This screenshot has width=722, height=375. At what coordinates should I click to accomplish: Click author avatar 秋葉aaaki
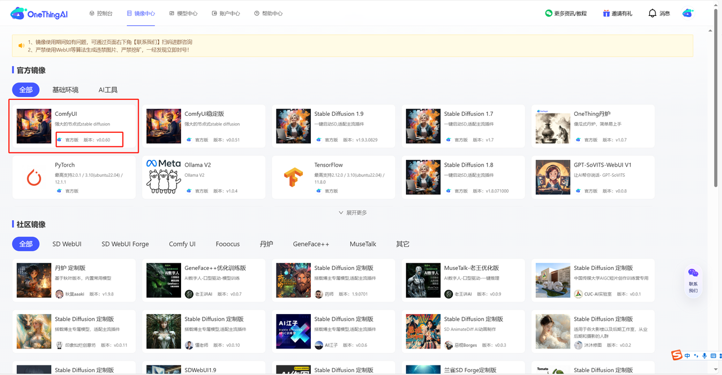pos(59,294)
